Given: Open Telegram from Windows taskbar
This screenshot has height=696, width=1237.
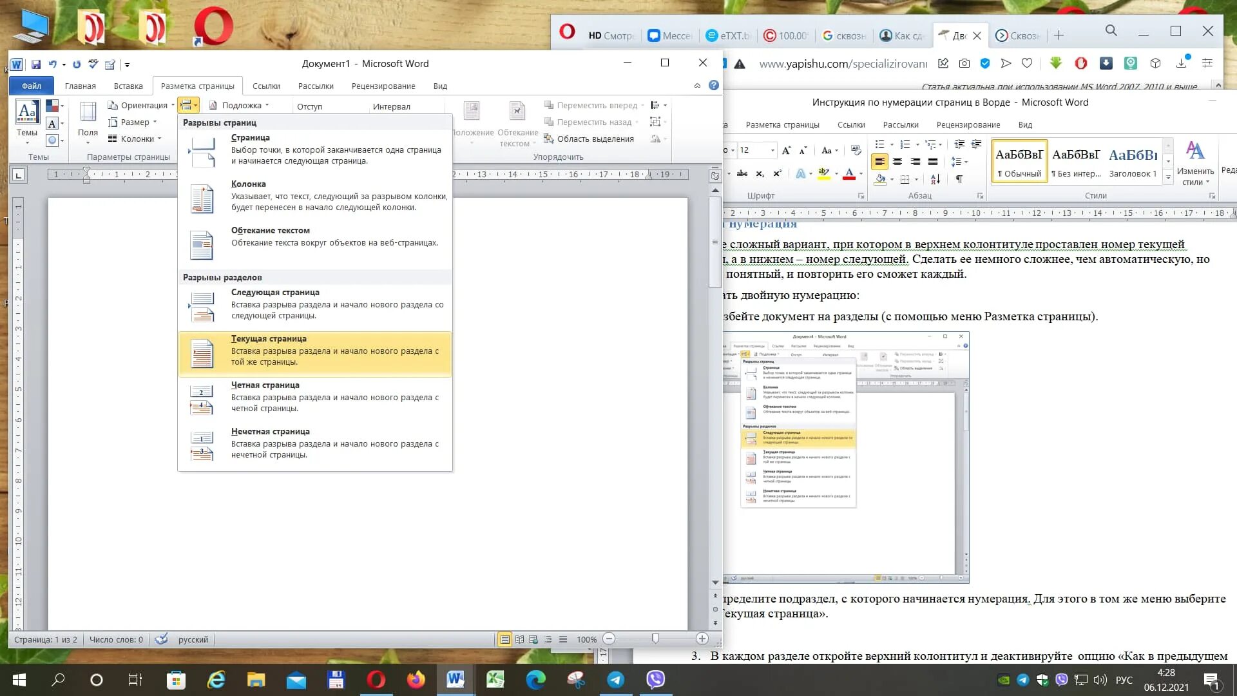Looking at the screenshot, I should (616, 679).
